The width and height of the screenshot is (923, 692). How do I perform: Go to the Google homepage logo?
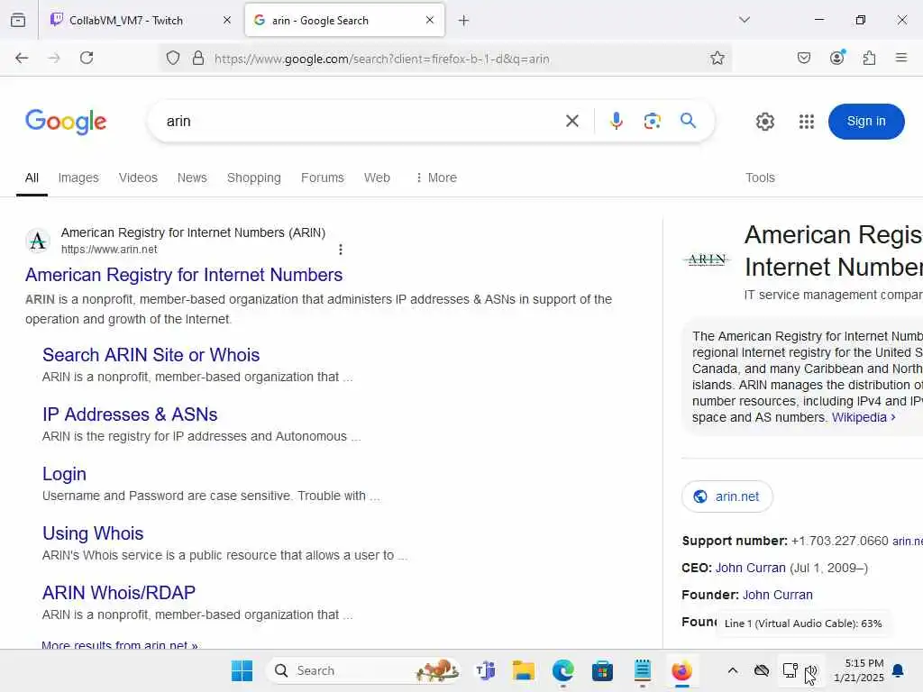point(66,122)
